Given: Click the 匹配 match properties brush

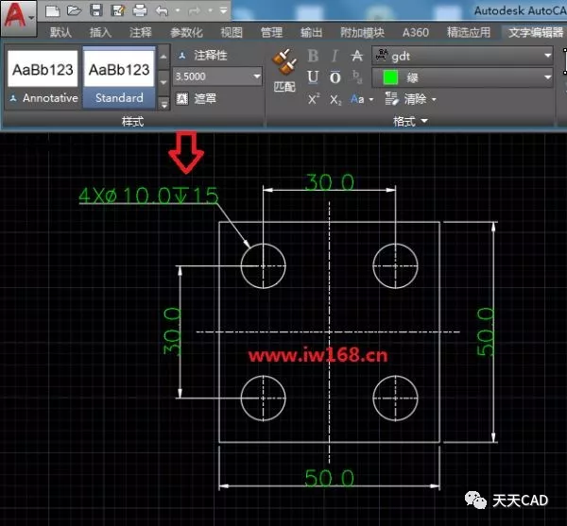Looking at the screenshot, I should pyautogui.click(x=284, y=71).
